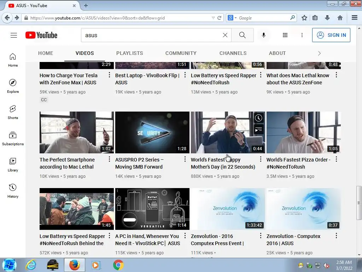Click the SIGN IN button
Image resolution: width=362 pixels, height=272 pixels.
pos(331,35)
